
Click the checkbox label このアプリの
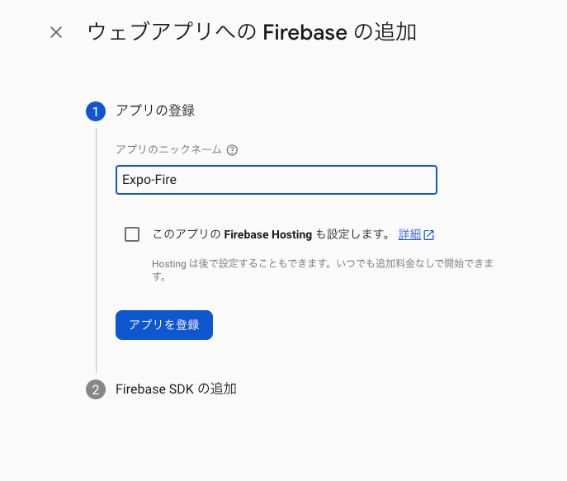(x=187, y=234)
